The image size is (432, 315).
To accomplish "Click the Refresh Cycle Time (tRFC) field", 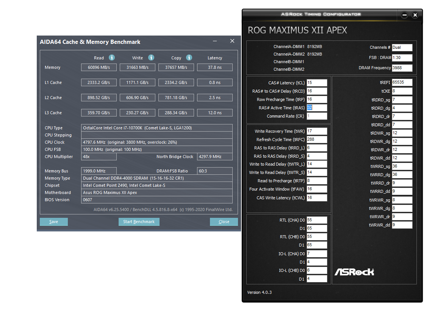I will point(317,140).
